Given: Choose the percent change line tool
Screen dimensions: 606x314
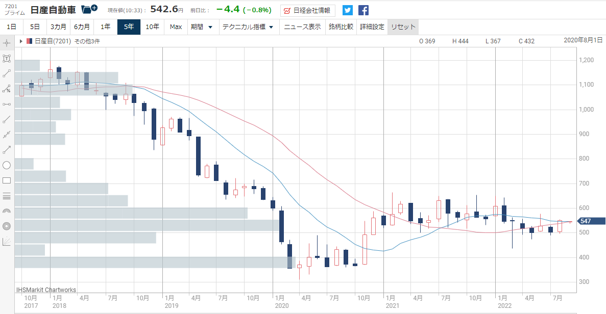Looking at the screenshot, I should pos(7,89).
